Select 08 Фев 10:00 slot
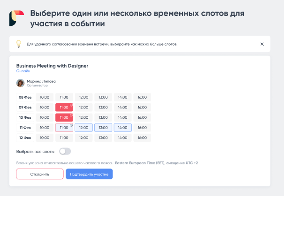The image size is (303, 246). pos(45,97)
